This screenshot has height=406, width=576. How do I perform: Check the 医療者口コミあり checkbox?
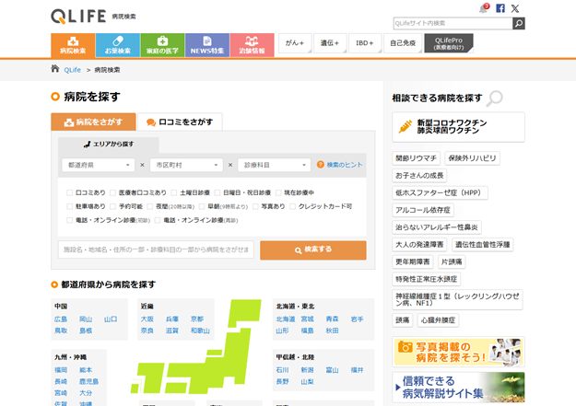[112, 192]
